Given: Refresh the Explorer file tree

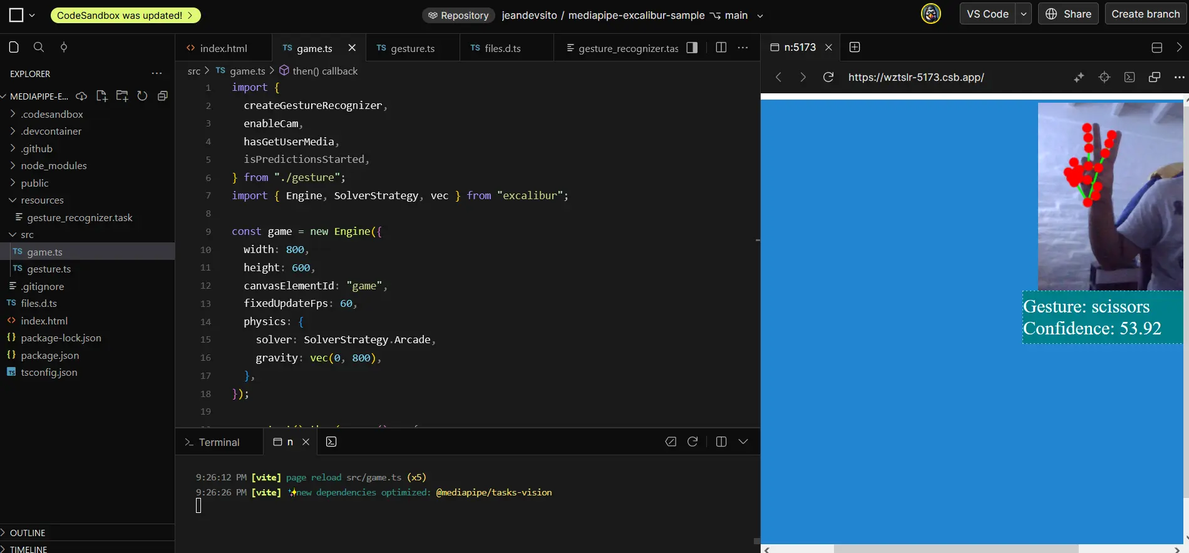Looking at the screenshot, I should (142, 96).
